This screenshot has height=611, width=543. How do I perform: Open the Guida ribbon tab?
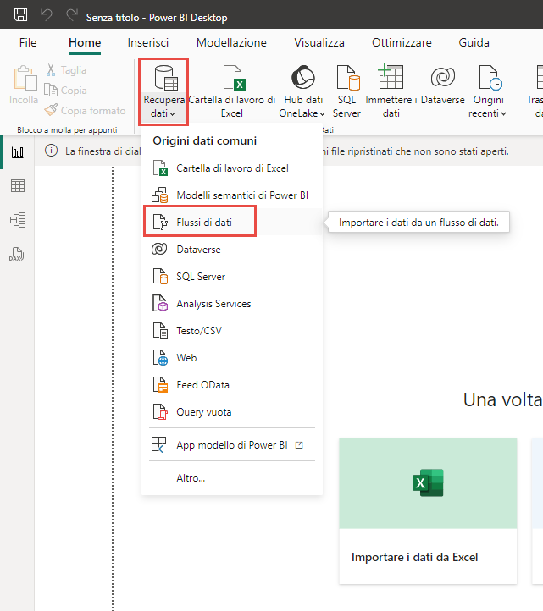(474, 42)
